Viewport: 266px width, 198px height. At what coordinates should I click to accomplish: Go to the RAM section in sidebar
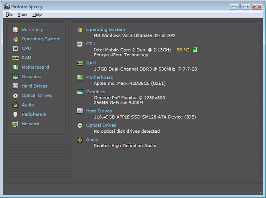(27, 58)
